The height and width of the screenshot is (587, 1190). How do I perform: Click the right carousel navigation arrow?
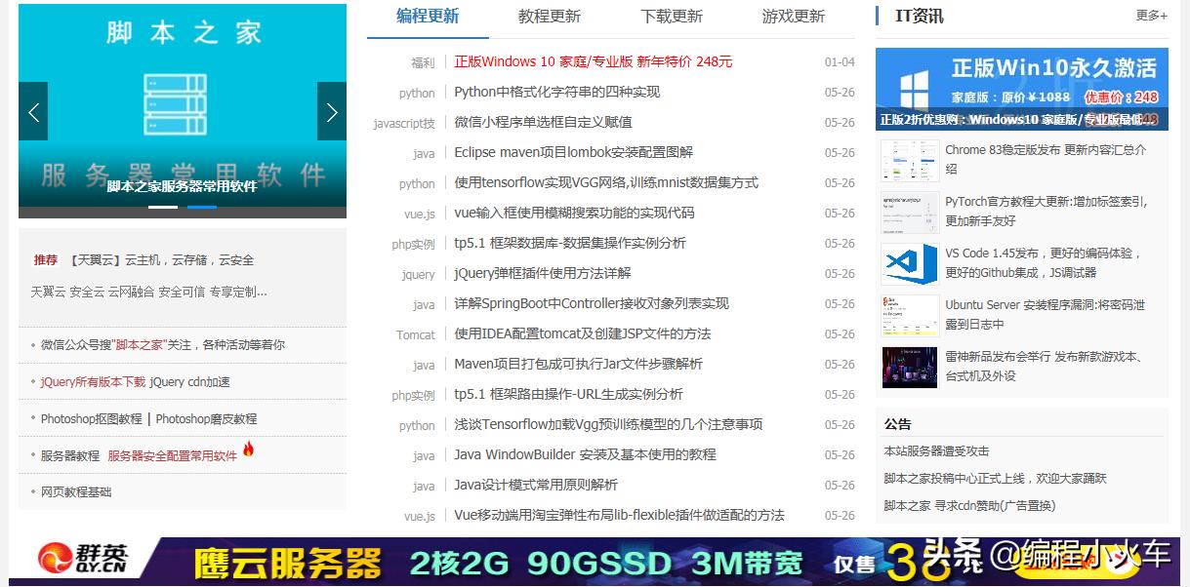(332, 111)
